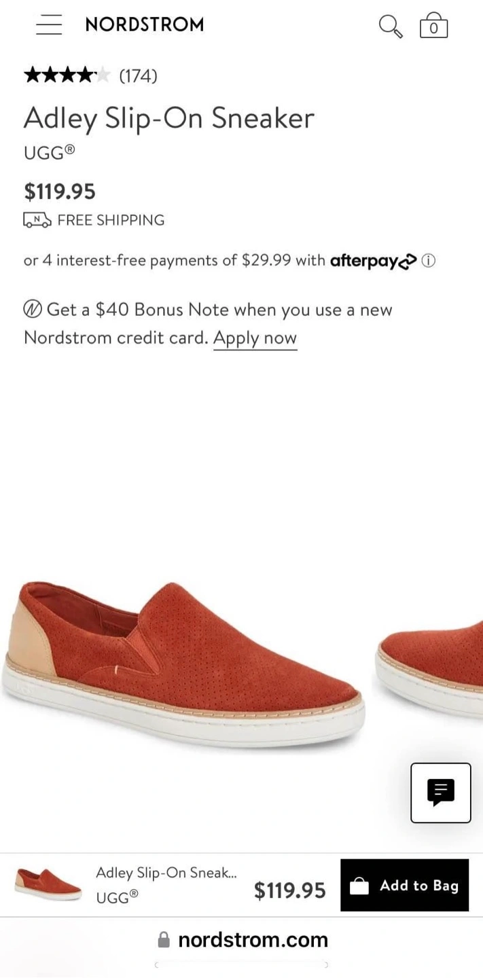Click the afterpay info icon
483x978 pixels.
(429, 261)
